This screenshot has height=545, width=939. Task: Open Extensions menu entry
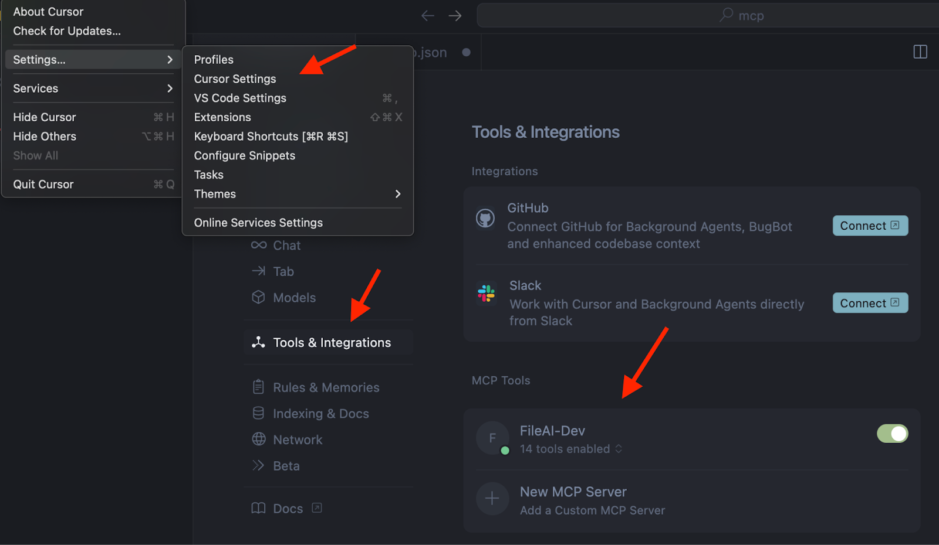pos(298,117)
